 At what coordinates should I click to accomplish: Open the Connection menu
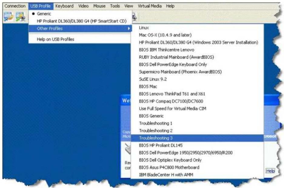tap(15, 6)
